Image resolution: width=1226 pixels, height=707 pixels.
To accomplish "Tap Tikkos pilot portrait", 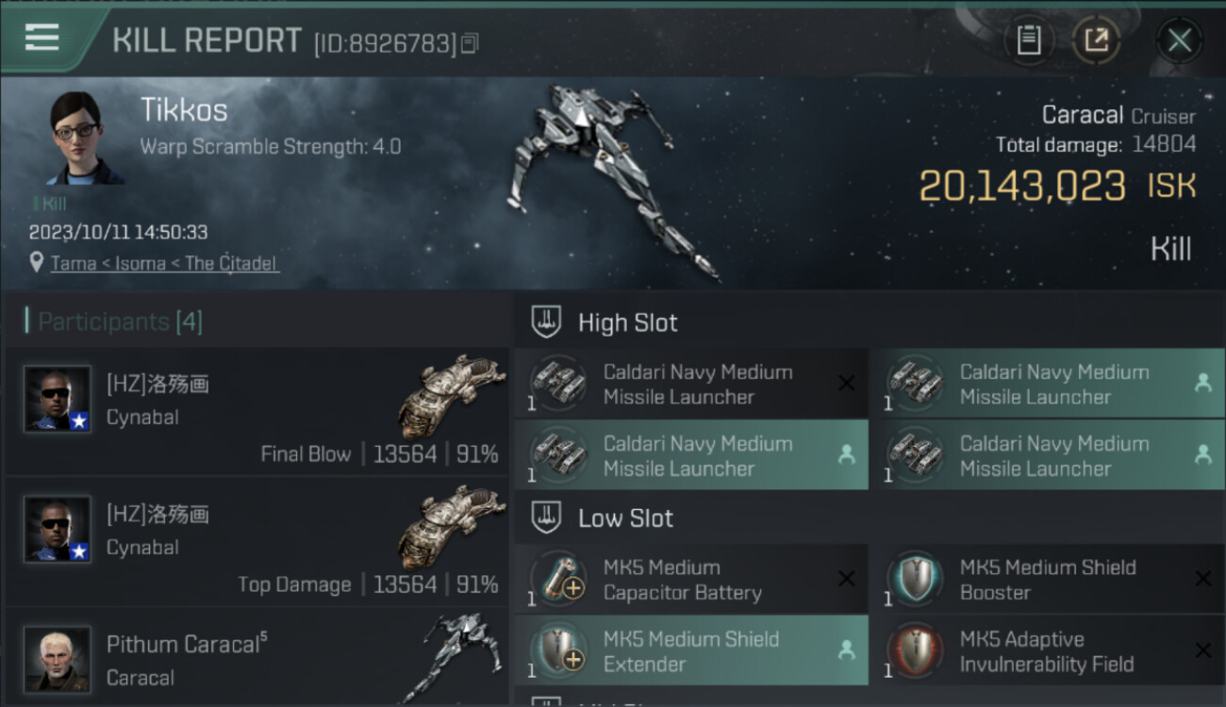I will (84, 138).
